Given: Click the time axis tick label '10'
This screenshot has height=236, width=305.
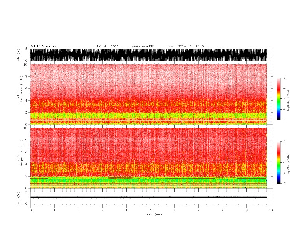Looking at the screenshot, I should (271, 210).
